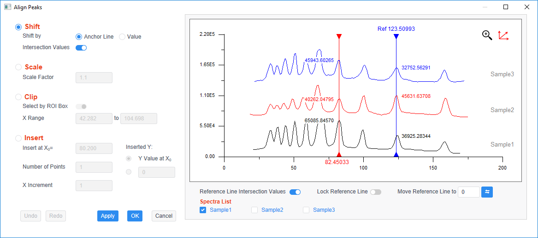Viewport: 538px width, 238px height.
Task: Click the blue reference line top triangle marker
Action: tap(396, 36)
